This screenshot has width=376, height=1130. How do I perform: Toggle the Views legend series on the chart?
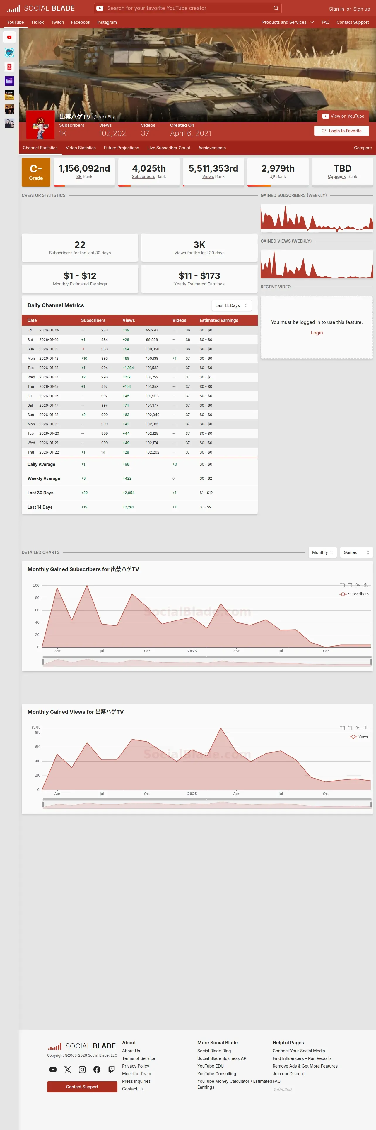click(359, 737)
